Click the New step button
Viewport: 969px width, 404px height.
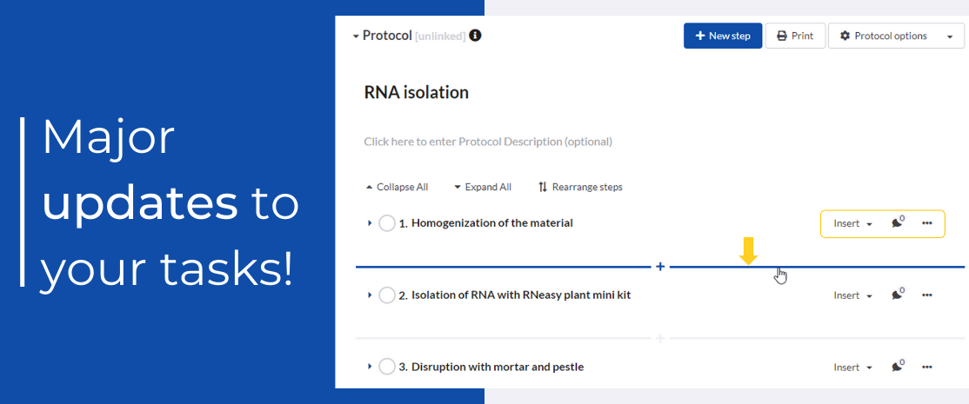pyautogui.click(x=723, y=36)
